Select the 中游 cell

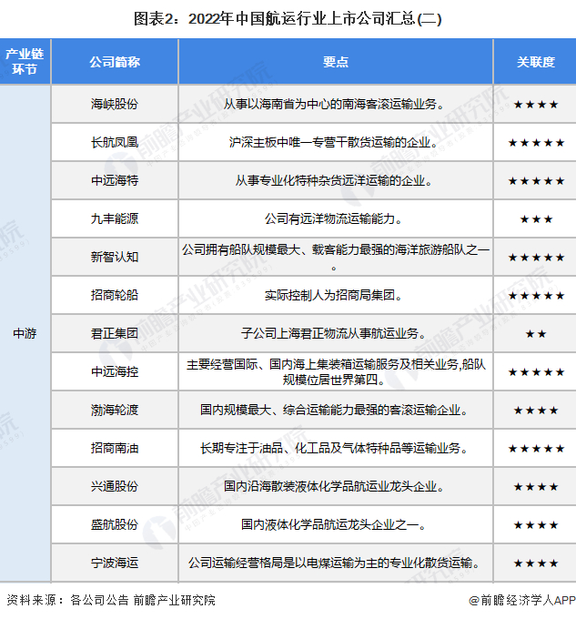coord(25,333)
